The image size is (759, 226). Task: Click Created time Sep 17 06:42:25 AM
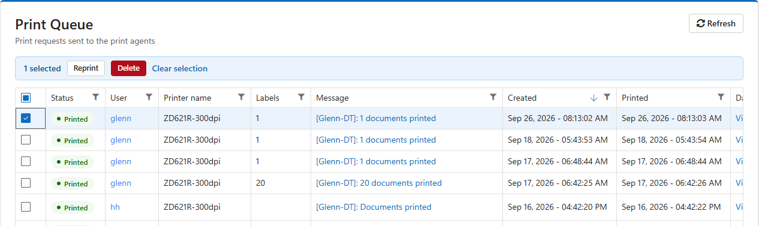[558, 183]
